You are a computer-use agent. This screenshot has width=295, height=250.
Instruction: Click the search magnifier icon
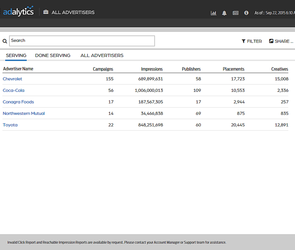tap(5, 41)
